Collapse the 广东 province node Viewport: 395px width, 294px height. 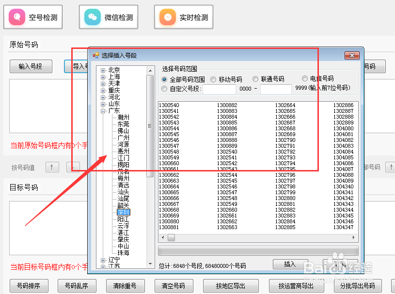coord(102,110)
